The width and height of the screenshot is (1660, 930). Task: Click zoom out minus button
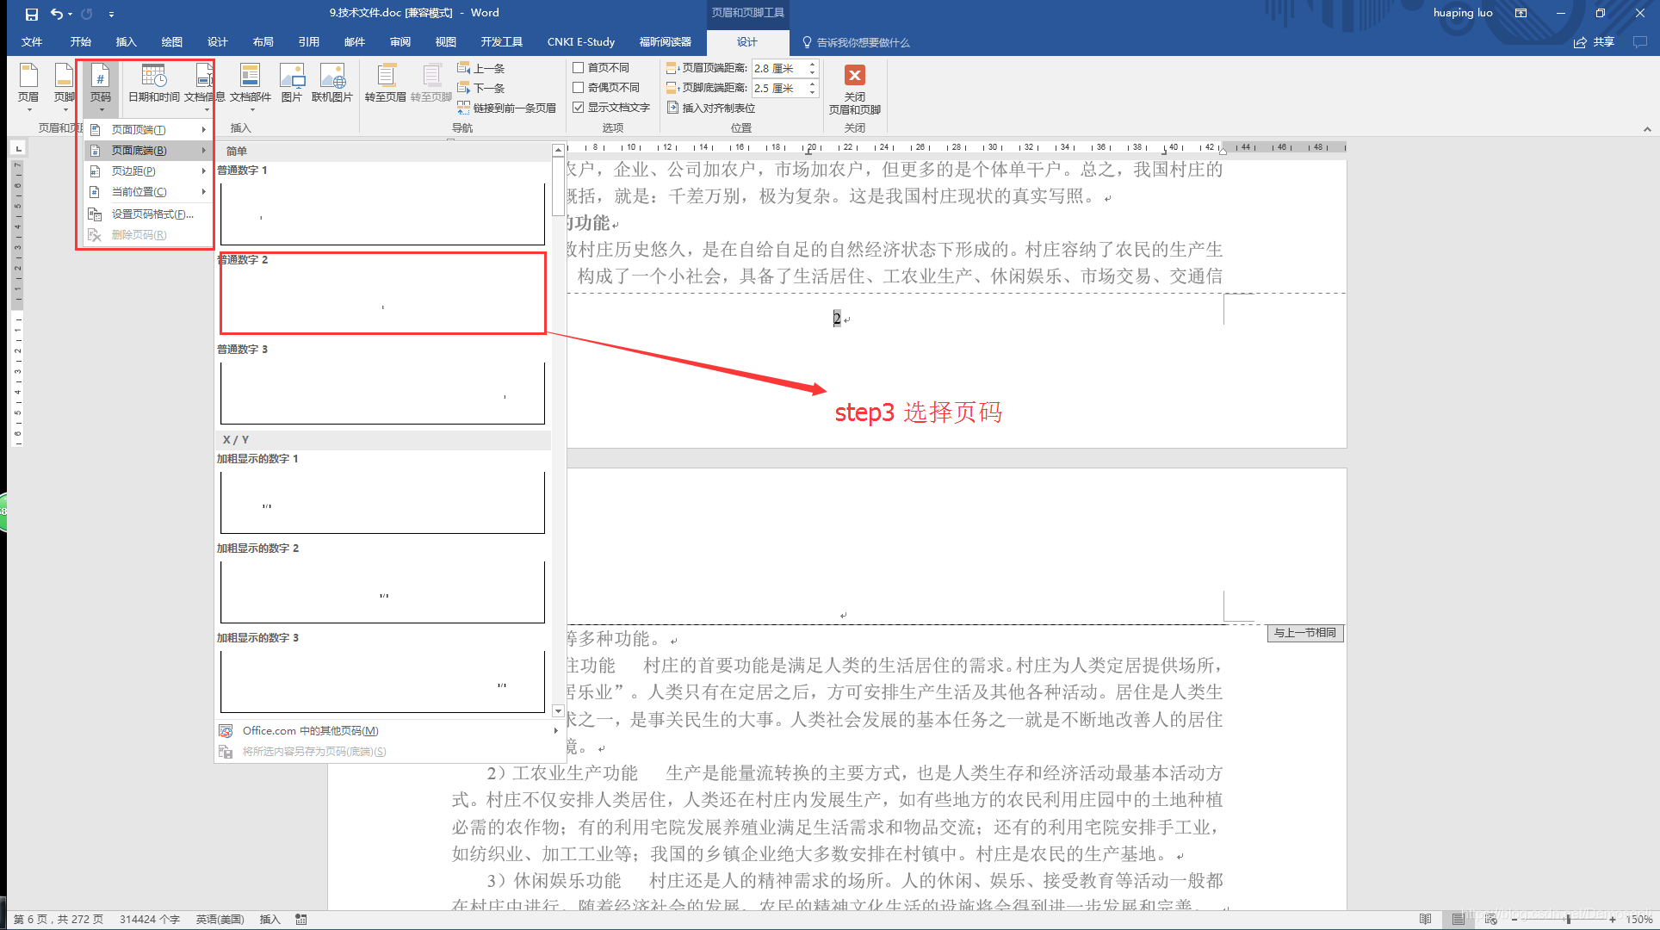click(1514, 919)
